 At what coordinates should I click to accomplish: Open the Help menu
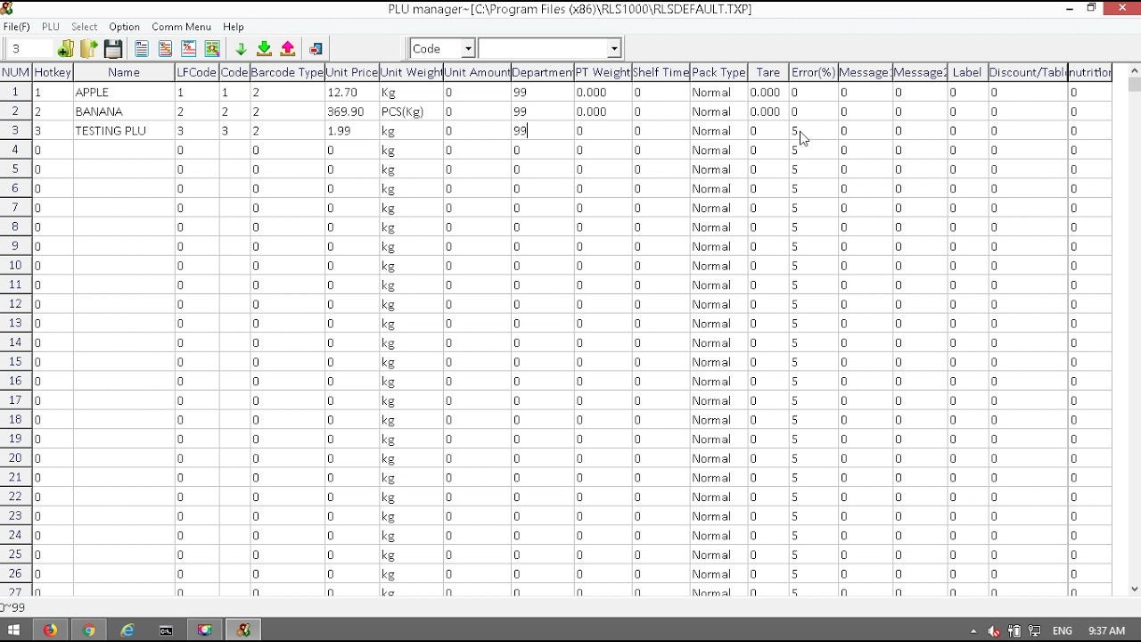coord(234,27)
